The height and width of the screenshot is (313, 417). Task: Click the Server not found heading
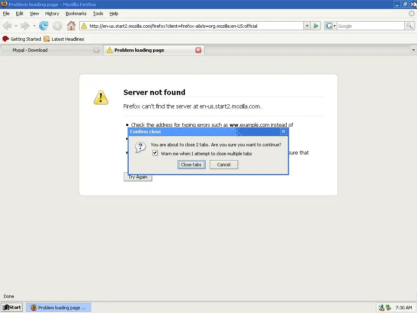[154, 93]
